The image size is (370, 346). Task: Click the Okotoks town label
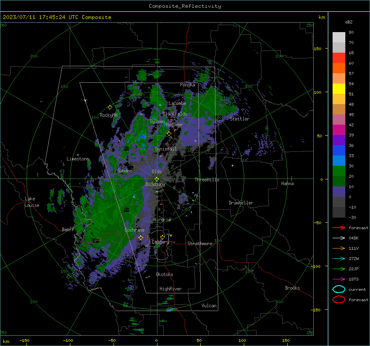tap(164, 274)
